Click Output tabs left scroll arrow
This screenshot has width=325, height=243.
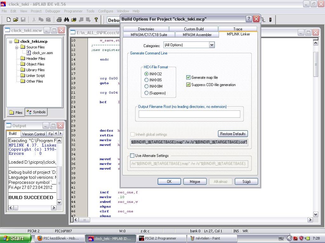(x=56, y=134)
